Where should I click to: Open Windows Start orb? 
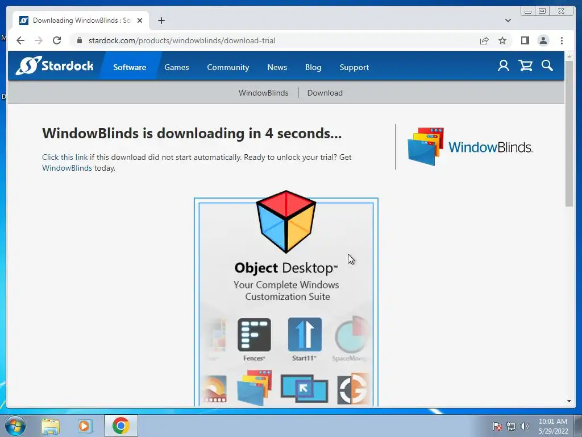tap(15, 426)
